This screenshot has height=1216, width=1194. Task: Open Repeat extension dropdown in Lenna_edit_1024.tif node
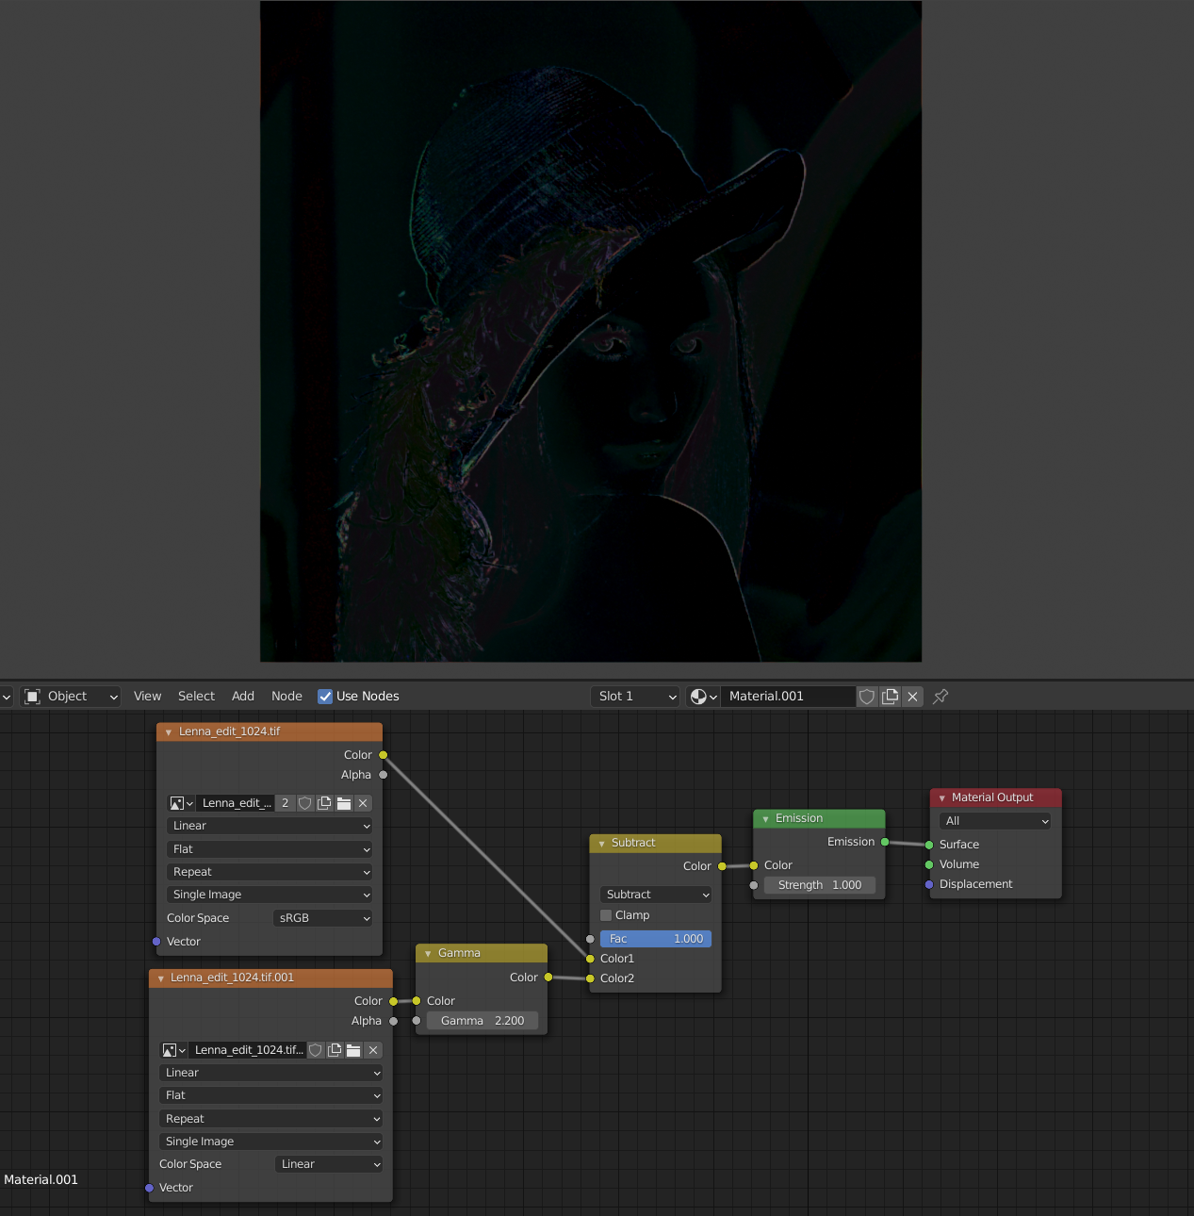tap(270, 872)
